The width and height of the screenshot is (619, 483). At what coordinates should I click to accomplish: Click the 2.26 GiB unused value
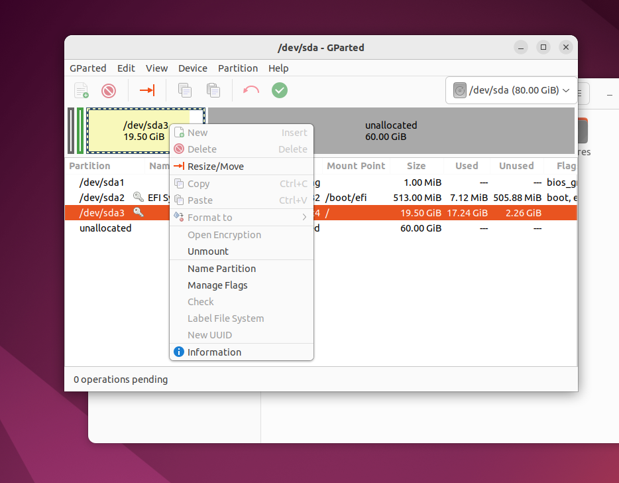pyautogui.click(x=523, y=213)
